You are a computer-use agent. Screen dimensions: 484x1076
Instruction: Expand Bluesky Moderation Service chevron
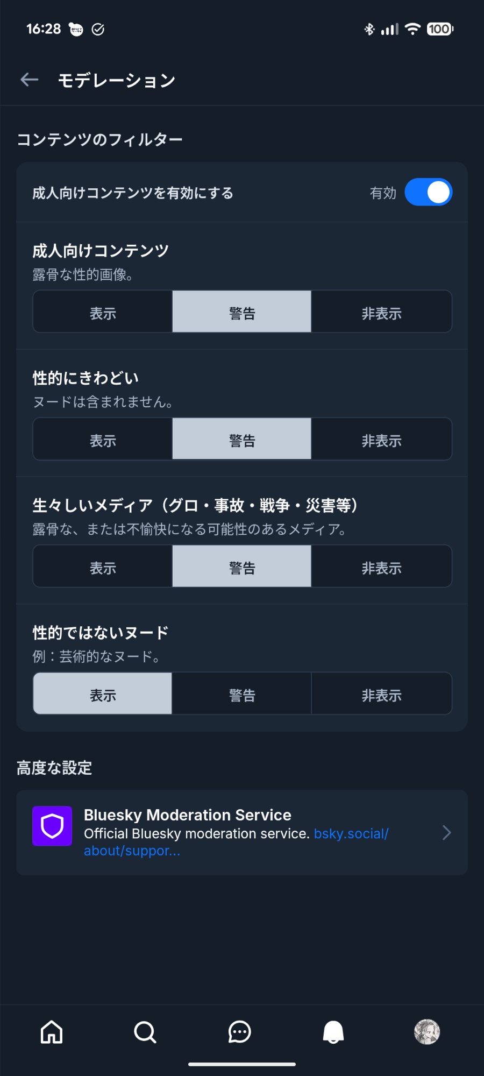pos(446,833)
